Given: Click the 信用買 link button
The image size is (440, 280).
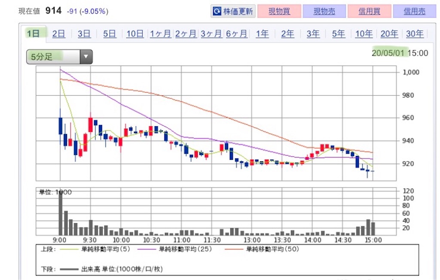Looking at the screenshot, I should point(369,11).
